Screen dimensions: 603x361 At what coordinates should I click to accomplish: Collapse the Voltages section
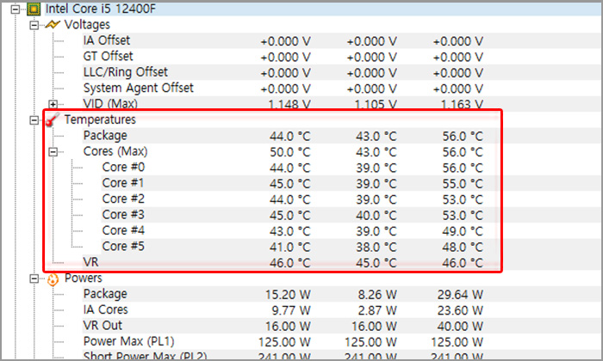coord(34,25)
